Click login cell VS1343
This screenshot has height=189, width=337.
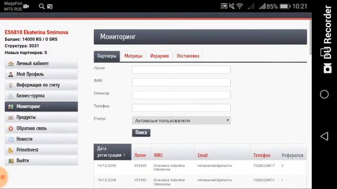[140, 180]
